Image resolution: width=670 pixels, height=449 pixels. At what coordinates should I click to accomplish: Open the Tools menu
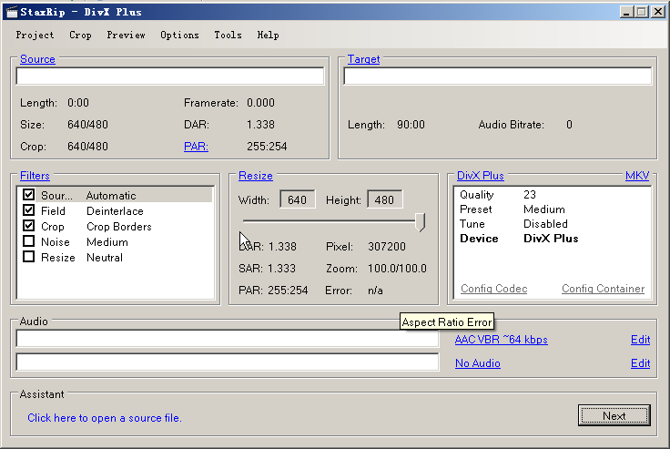[x=228, y=36]
